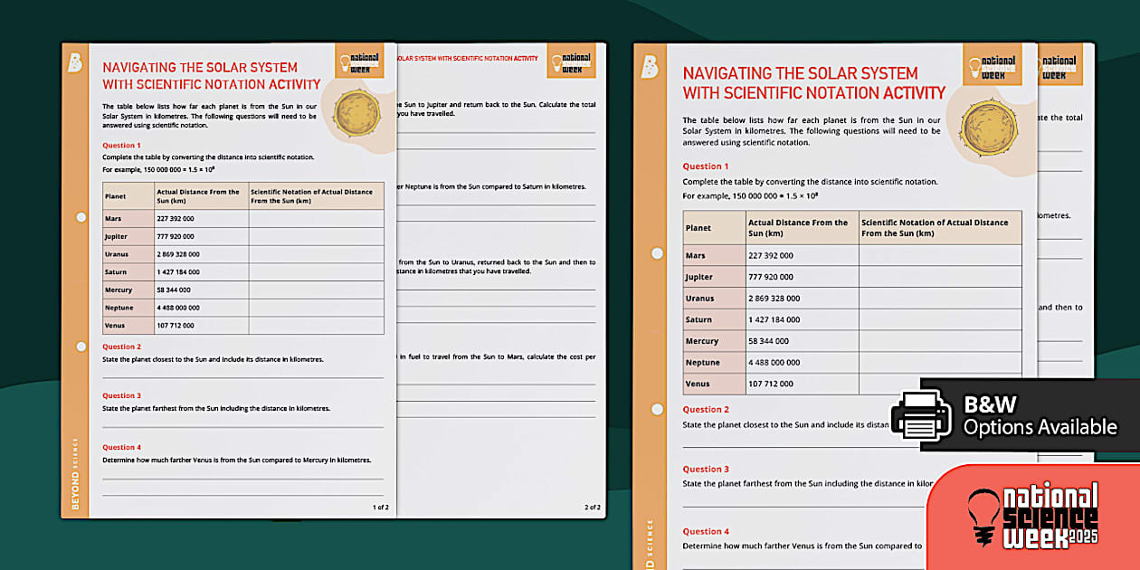Click the empty Neptune scientific notation cell, right table

click(939, 363)
